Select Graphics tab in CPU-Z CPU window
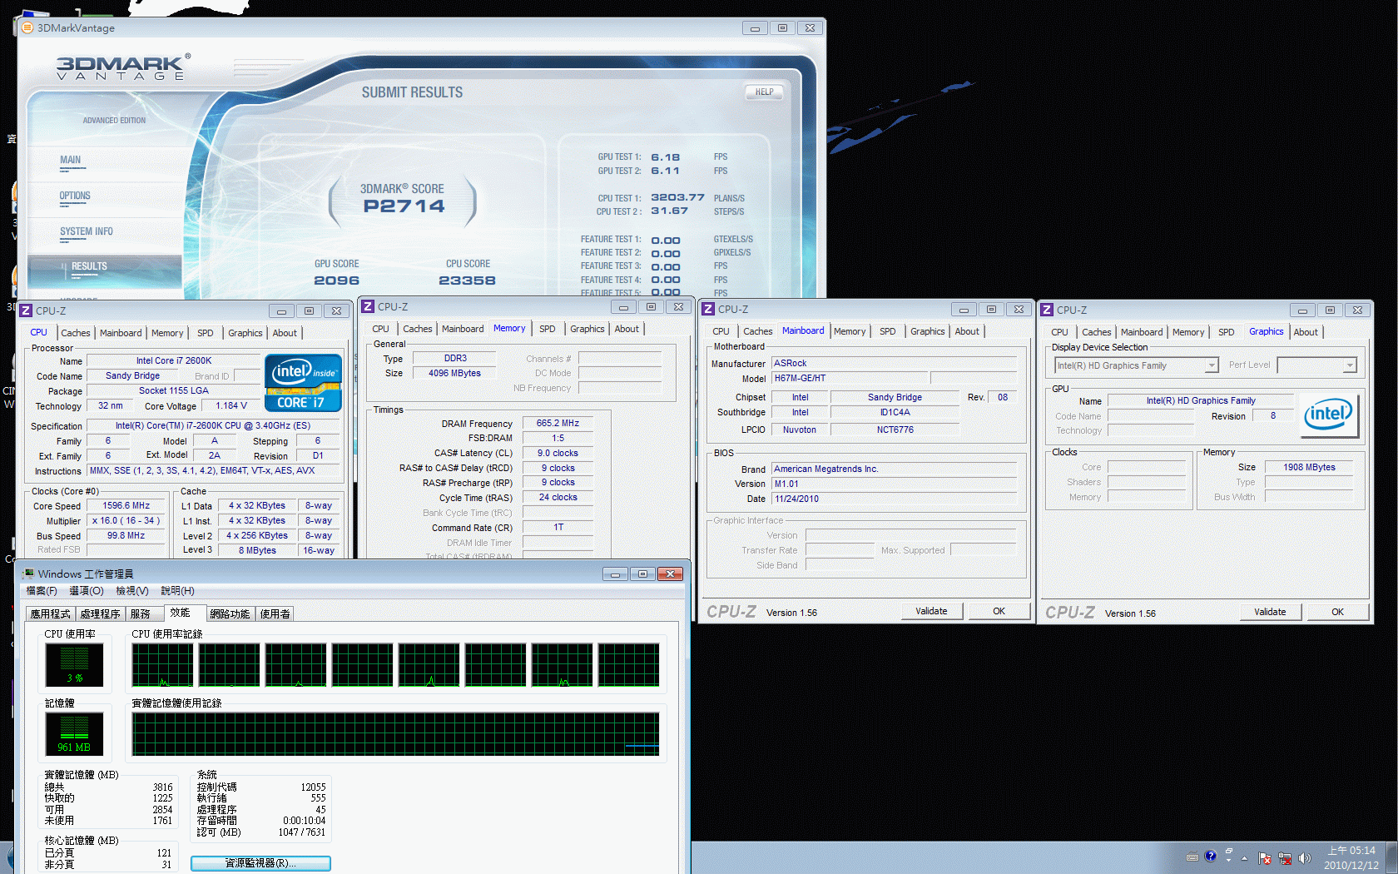1398x874 pixels. [x=245, y=333]
